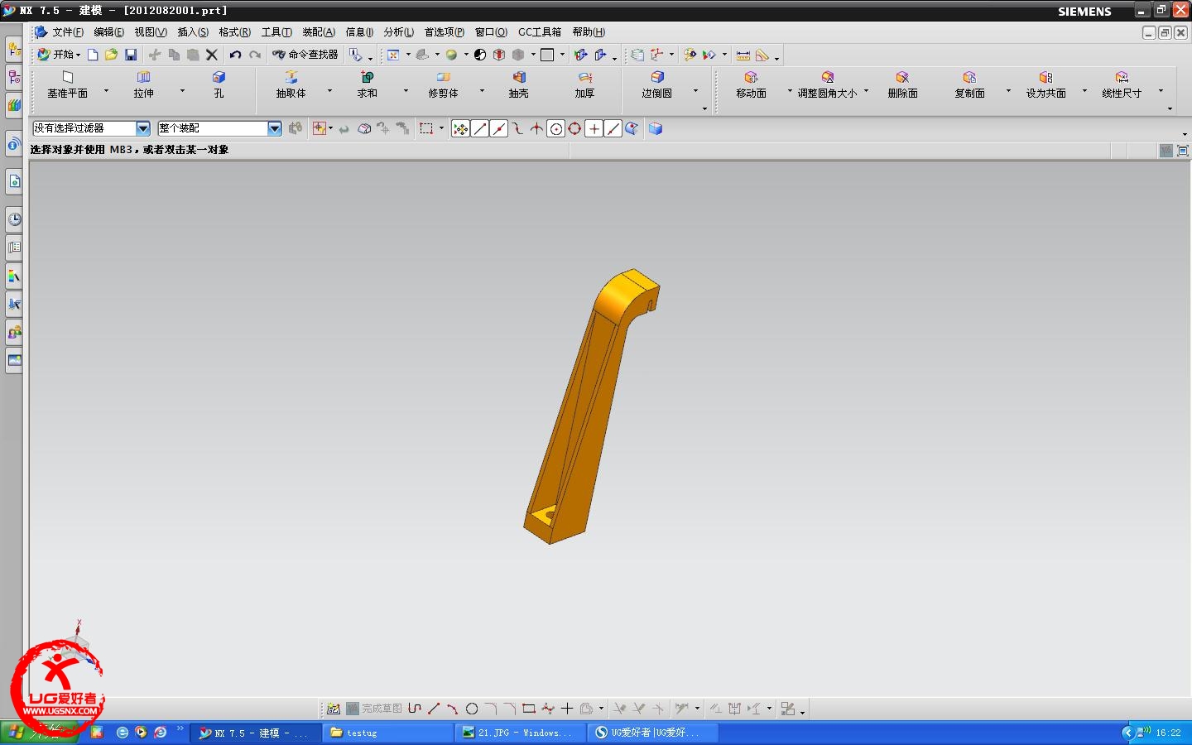Expand the Edge Blend dropdown arrow
This screenshot has height=745, width=1192.
(695, 90)
